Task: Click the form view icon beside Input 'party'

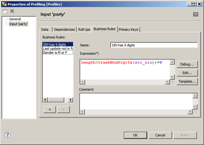Action: [x=195, y=14]
